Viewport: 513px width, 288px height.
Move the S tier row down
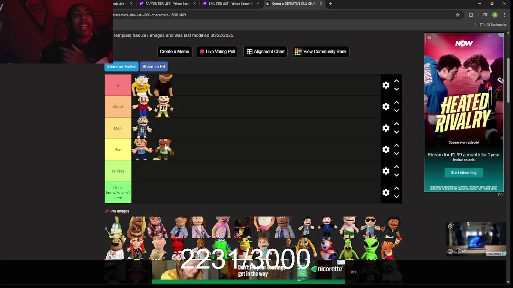pyautogui.click(x=396, y=89)
